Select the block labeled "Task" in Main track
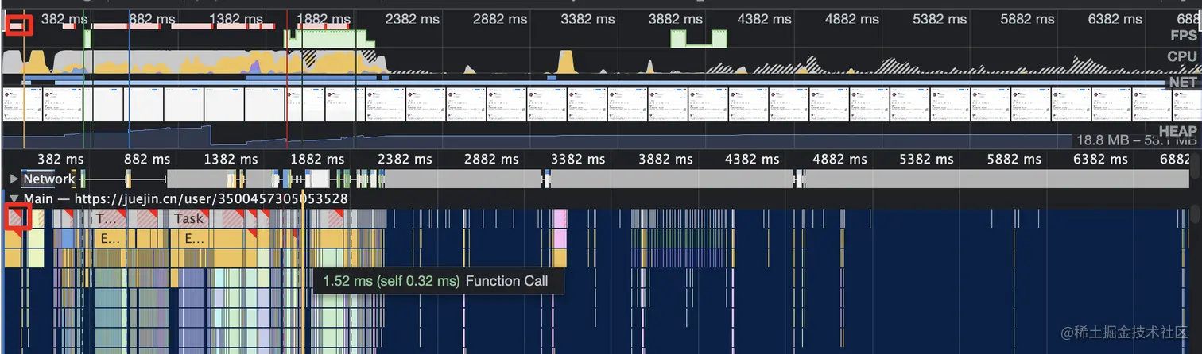 [189, 218]
